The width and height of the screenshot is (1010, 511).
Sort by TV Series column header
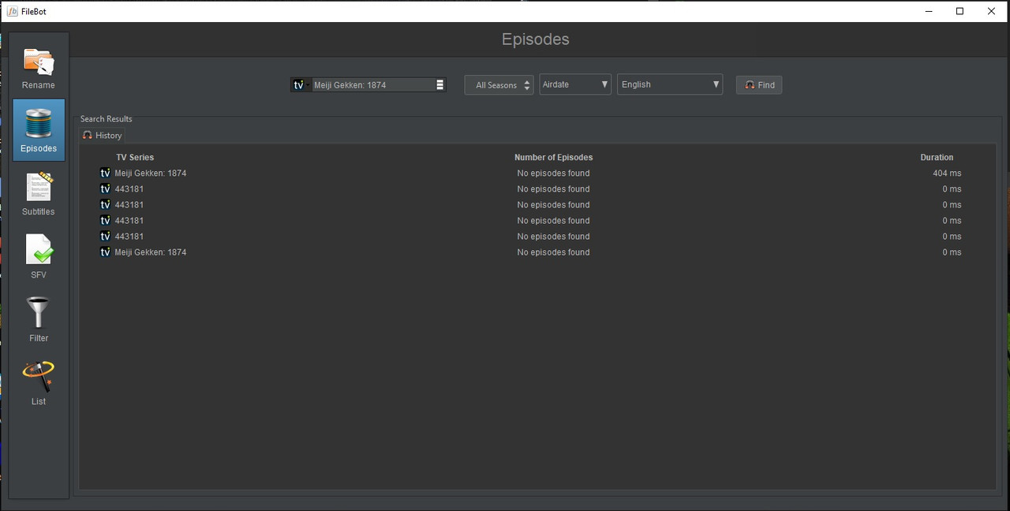[x=135, y=157]
